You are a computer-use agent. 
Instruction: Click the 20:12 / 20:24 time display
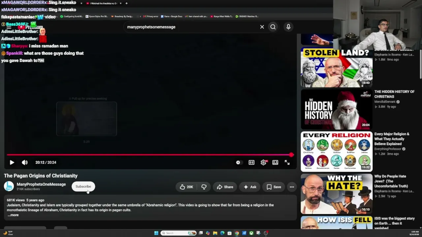[x=46, y=162]
